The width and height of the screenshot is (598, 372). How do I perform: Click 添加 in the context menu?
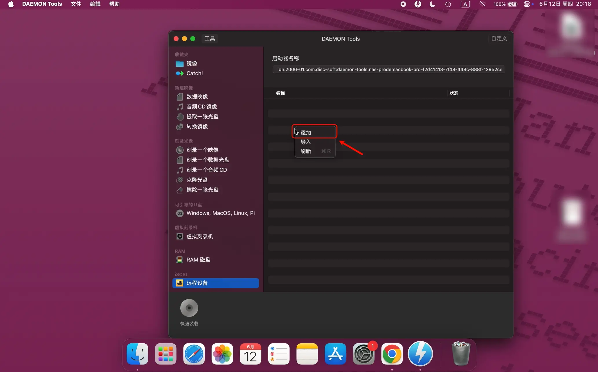pyautogui.click(x=315, y=133)
